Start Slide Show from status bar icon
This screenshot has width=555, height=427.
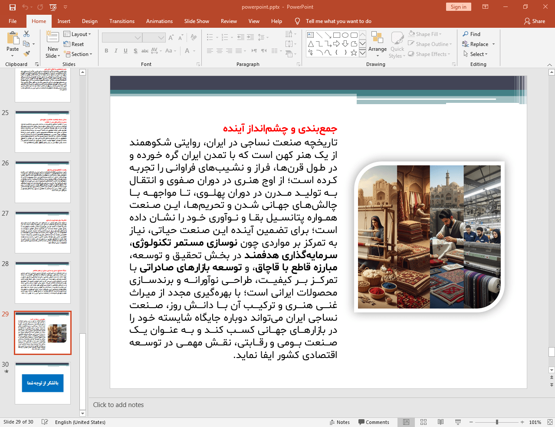click(458, 422)
